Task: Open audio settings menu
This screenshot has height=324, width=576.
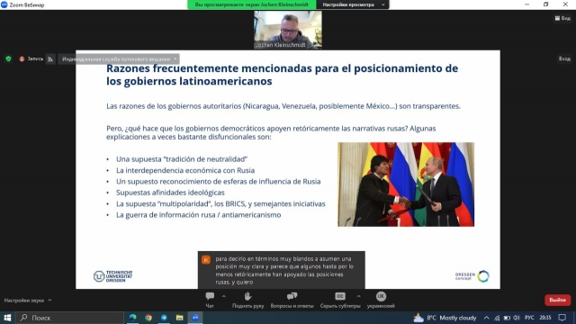Action: 28,300
